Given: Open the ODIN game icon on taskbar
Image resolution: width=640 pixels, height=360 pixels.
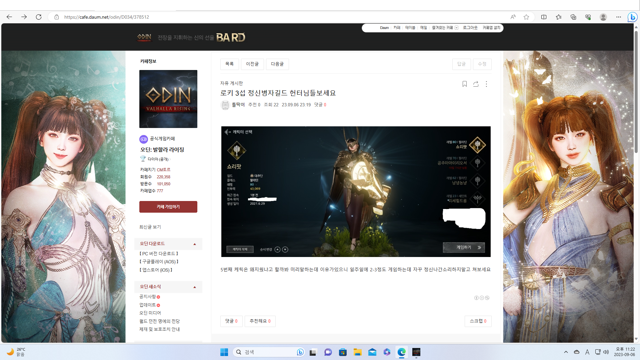Looking at the screenshot, I should 416,352.
